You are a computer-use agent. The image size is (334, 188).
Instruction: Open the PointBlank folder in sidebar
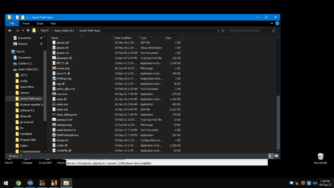click(26, 134)
